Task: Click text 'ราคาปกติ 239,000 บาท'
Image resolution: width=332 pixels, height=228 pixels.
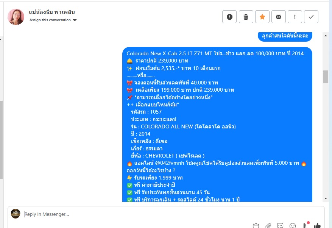Action: coord(162,61)
